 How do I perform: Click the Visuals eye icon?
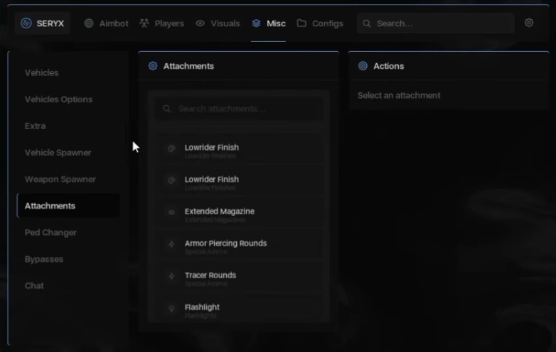point(200,23)
